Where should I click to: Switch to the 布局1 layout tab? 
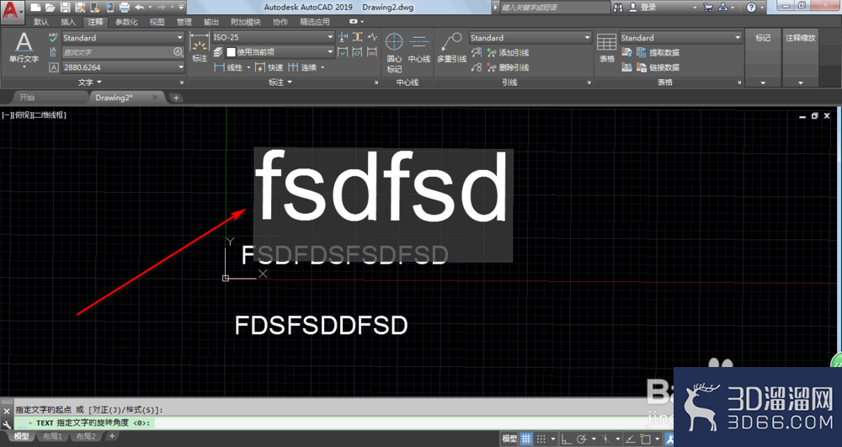[52, 436]
